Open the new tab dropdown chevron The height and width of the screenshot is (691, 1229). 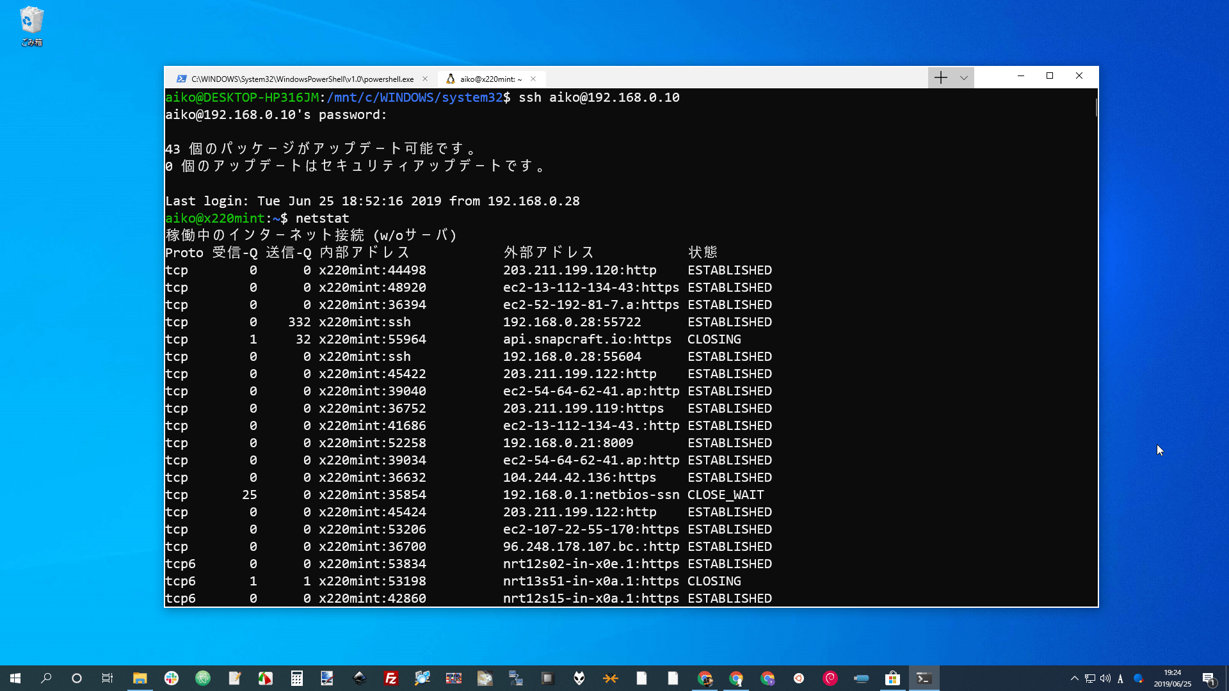pos(963,78)
